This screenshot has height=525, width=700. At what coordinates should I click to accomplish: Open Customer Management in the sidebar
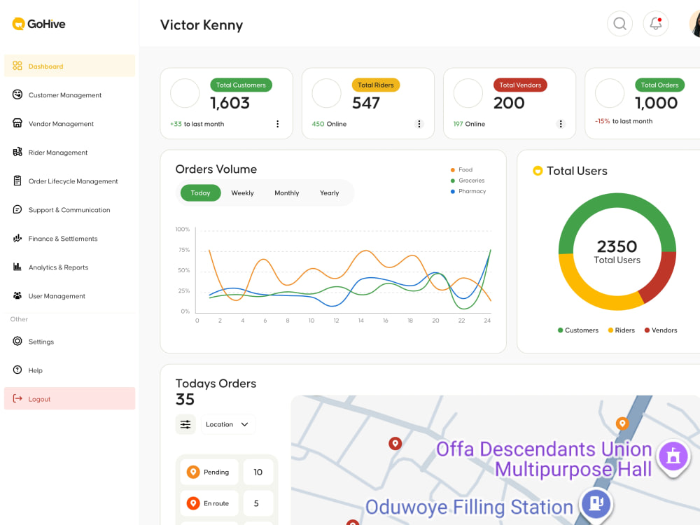pyautogui.click(x=69, y=94)
